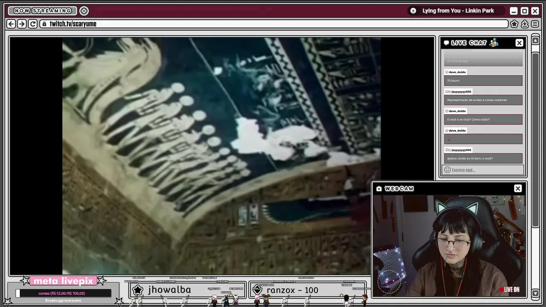Click the first jayyyyyyy505 username in chat

[x=461, y=92]
